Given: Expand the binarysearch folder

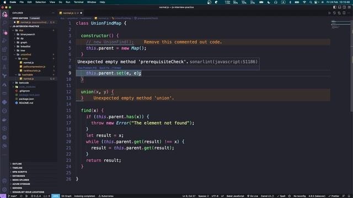Looking at the screenshot, I should [x=28, y=34].
